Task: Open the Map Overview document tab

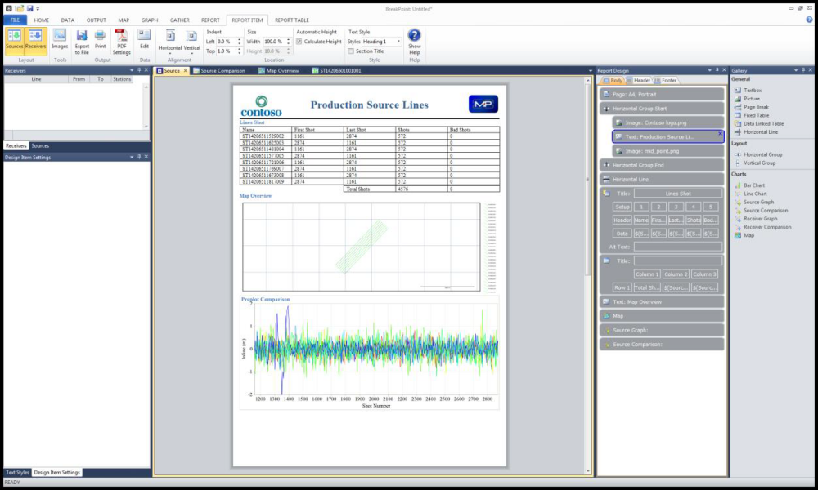Action: tap(282, 71)
